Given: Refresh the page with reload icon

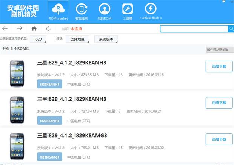Looking at the screenshot, I should coord(48,29).
